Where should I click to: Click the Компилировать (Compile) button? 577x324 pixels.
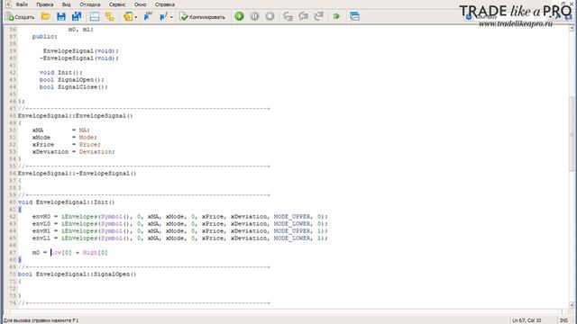(x=202, y=16)
